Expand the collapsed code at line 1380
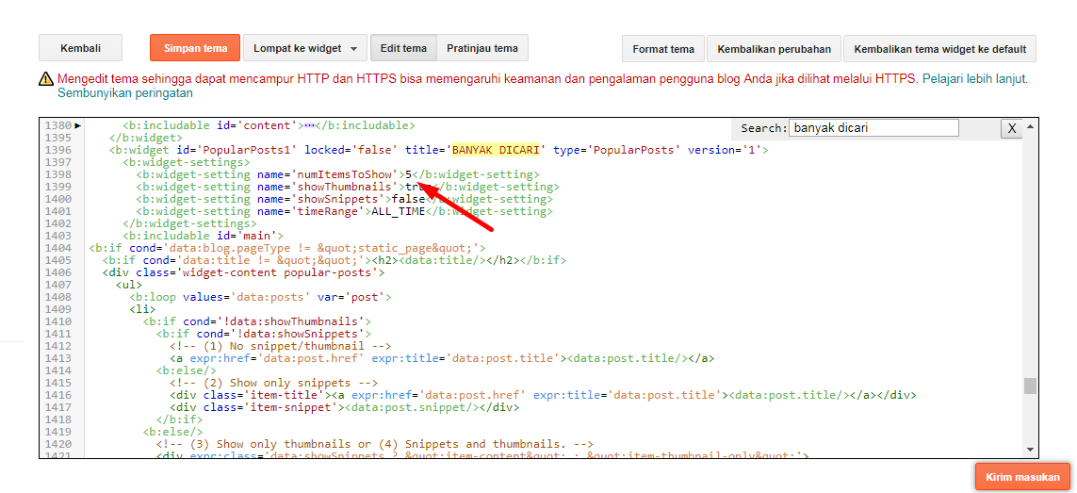The image size is (1077, 493). [x=77, y=125]
